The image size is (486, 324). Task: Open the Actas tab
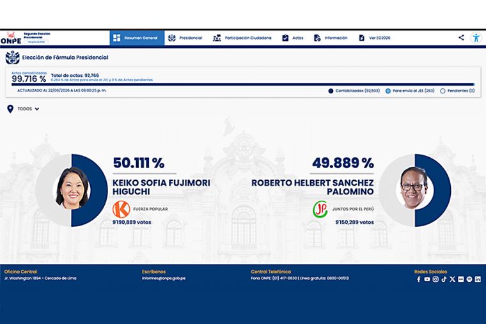point(293,38)
